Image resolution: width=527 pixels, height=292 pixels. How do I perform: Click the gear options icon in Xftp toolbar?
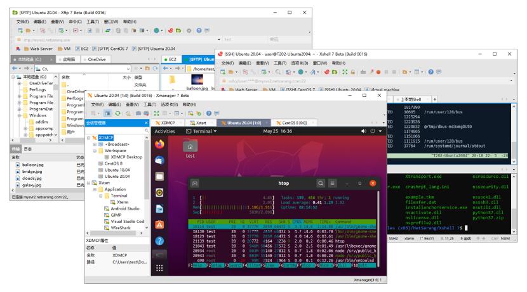(189, 30)
